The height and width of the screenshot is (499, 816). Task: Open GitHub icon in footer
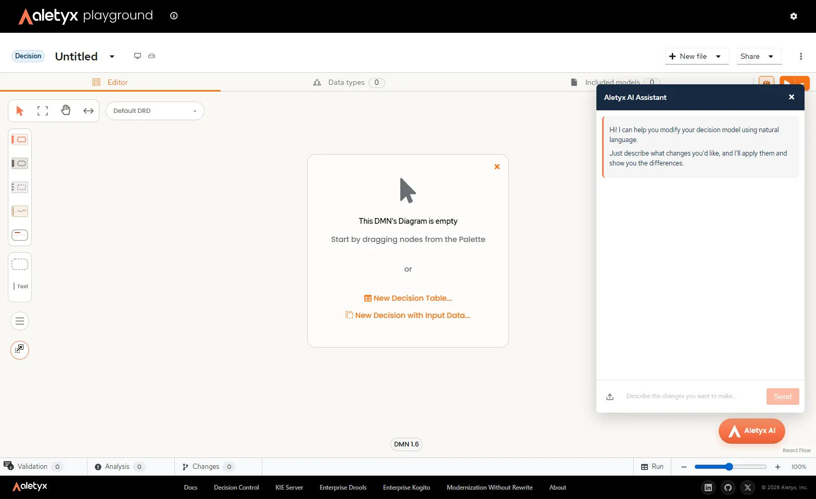tap(728, 488)
